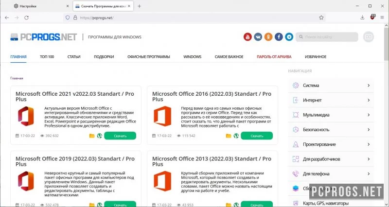Open Microsoft Office 2013 title link

pyautogui.click(x=212, y=161)
